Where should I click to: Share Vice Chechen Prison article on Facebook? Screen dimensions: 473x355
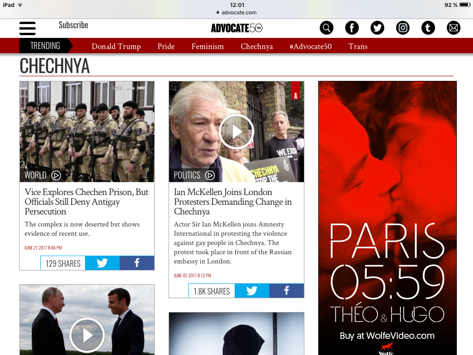pyautogui.click(x=137, y=263)
